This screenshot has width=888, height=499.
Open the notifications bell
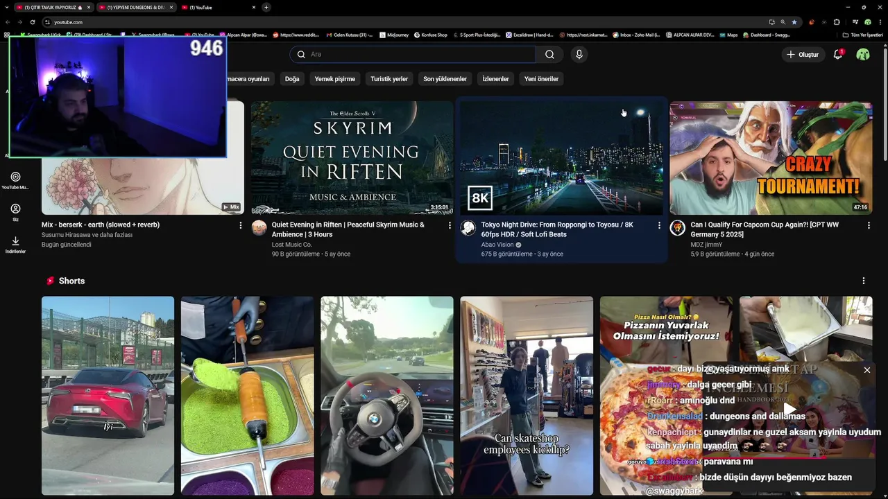(838, 54)
